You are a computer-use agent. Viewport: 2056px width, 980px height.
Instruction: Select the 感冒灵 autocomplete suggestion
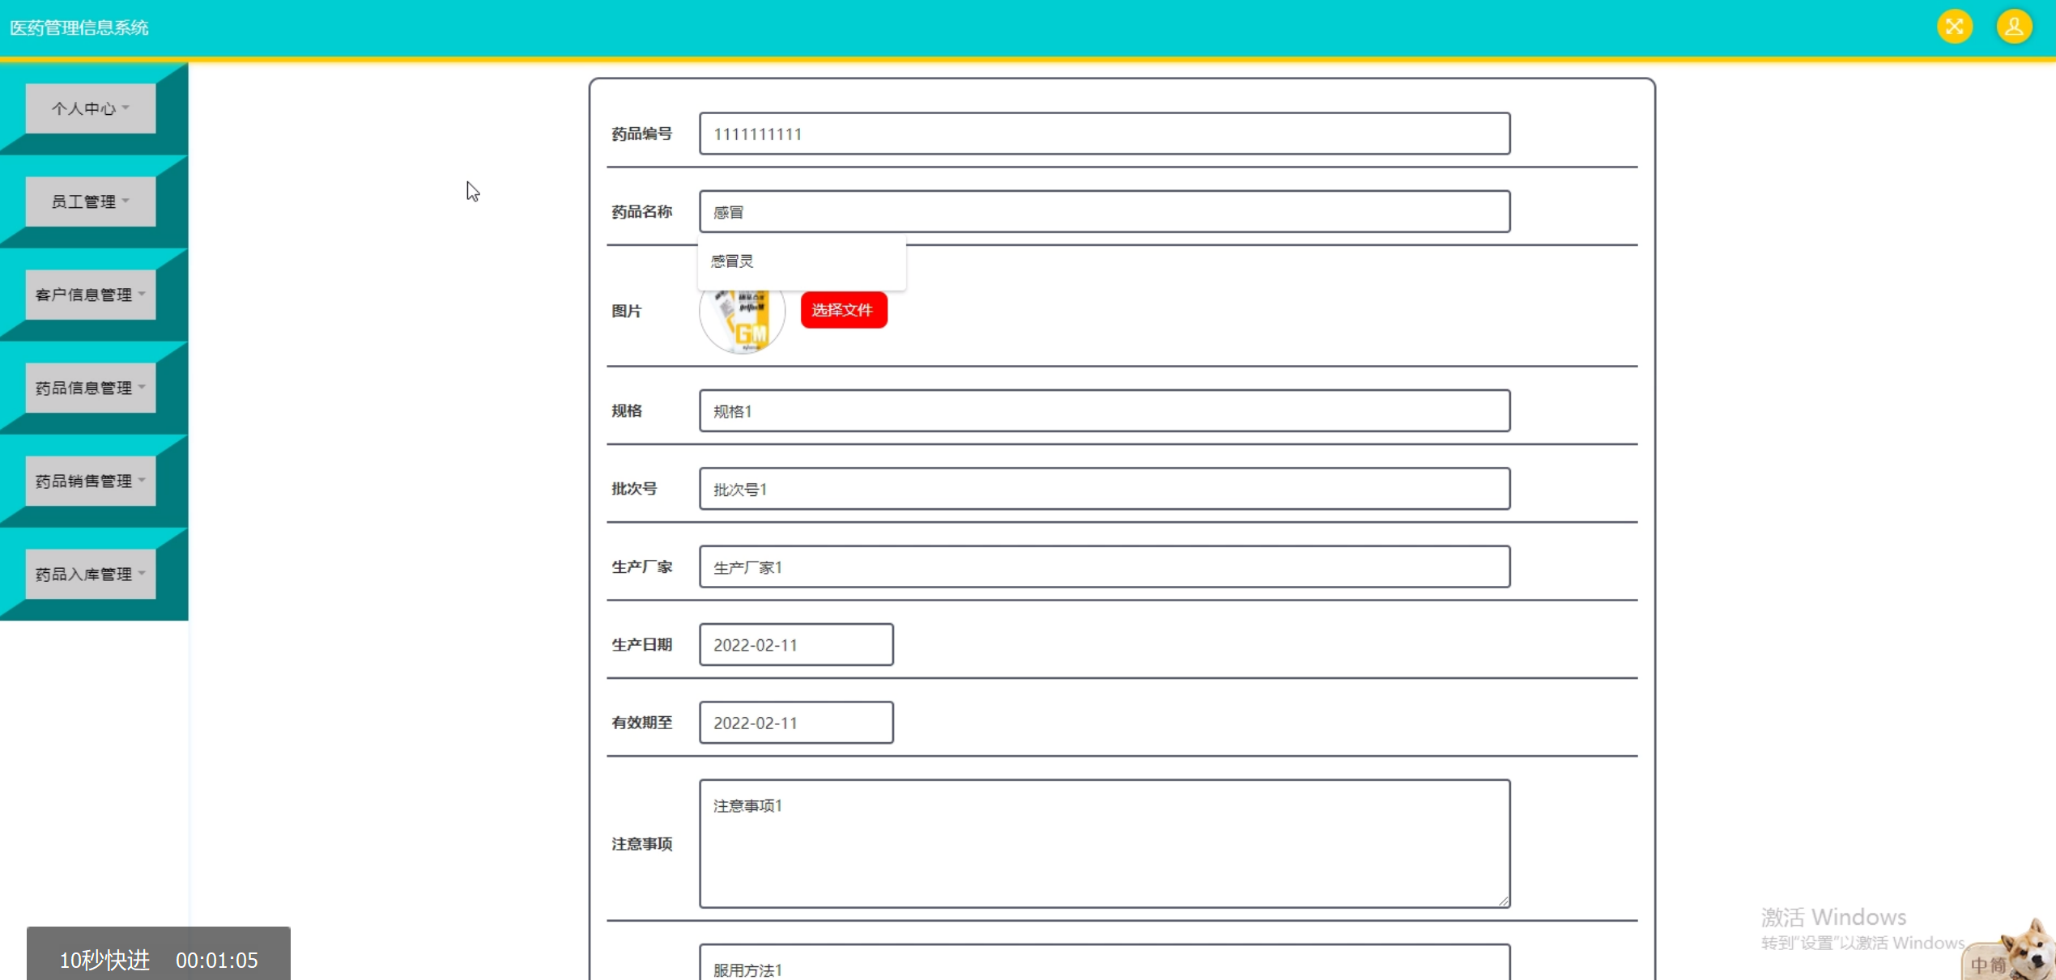pos(732,261)
